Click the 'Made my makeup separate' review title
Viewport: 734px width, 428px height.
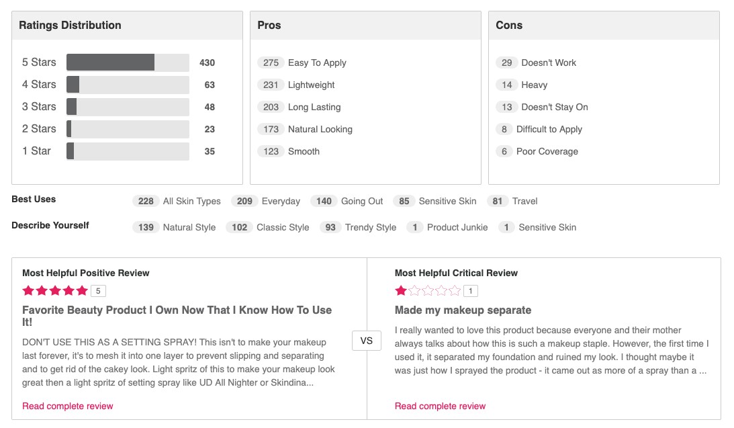click(x=462, y=310)
